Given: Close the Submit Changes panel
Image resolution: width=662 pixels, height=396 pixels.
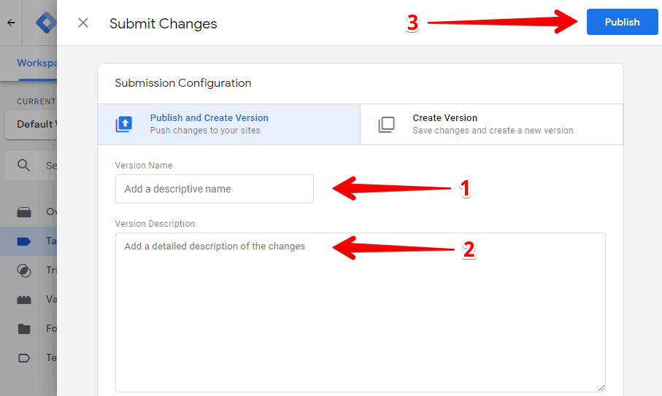Looking at the screenshot, I should click(x=83, y=23).
